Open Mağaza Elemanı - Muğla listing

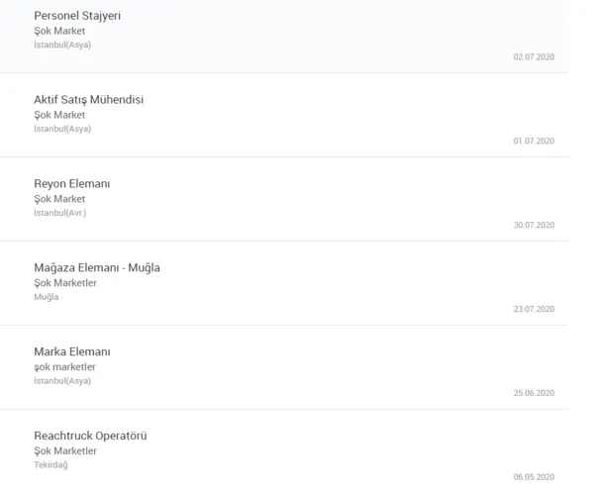[97, 268]
